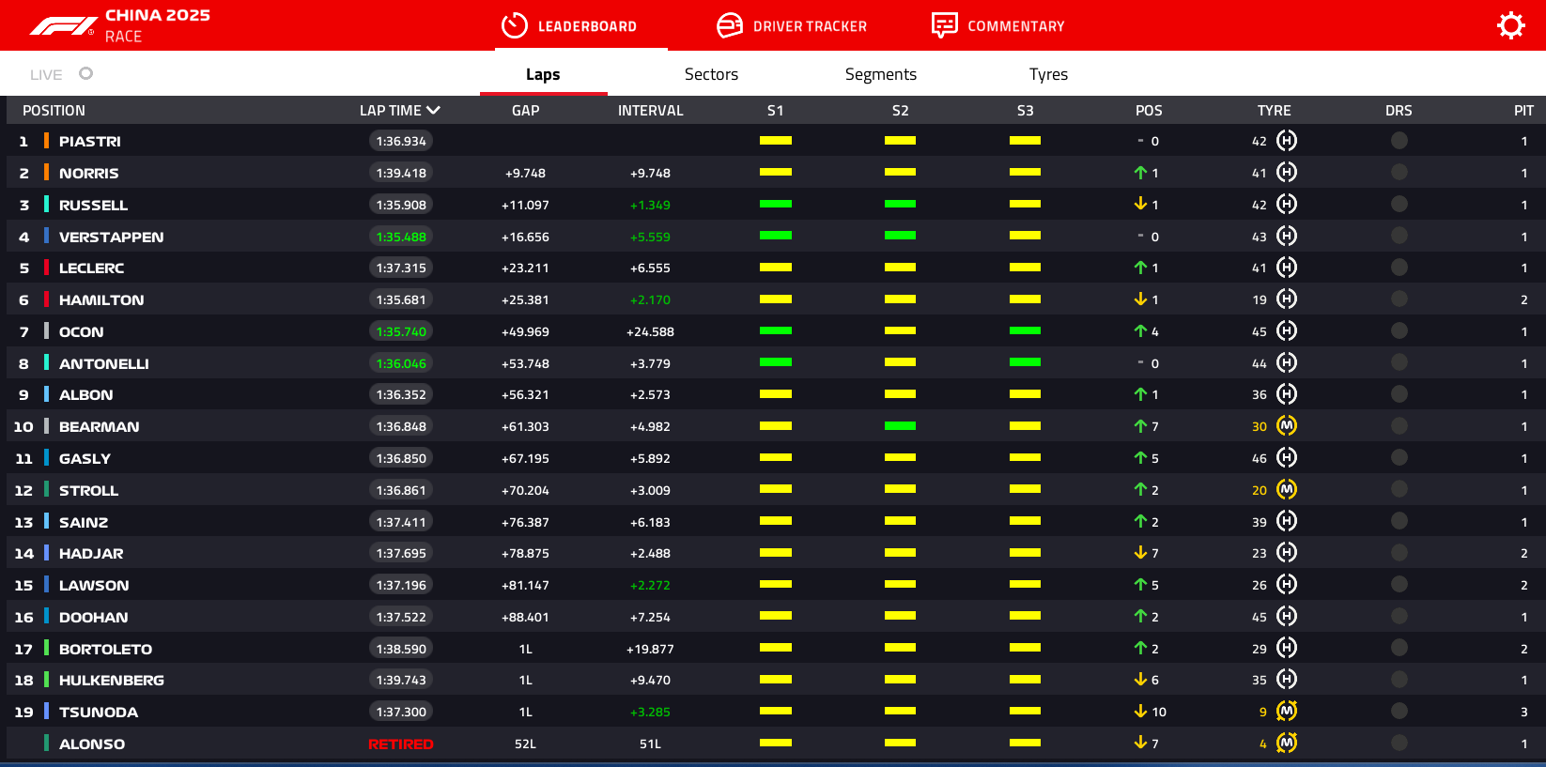Click Ocon's green position-gain arrow

(x=1140, y=331)
